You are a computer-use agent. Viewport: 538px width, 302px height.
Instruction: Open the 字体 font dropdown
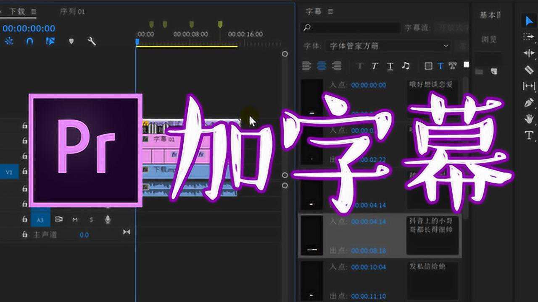tap(388, 46)
